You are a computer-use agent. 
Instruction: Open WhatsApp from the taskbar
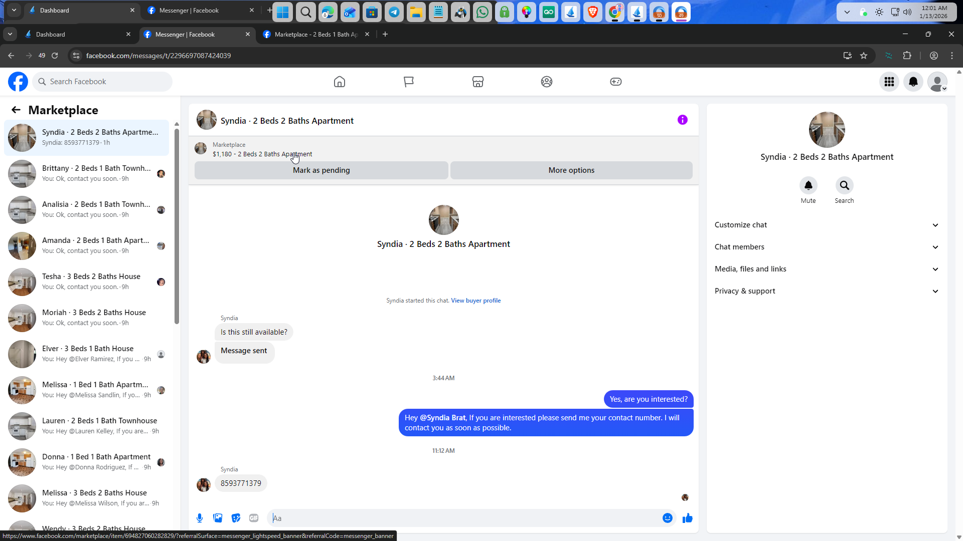pyautogui.click(x=482, y=12)
